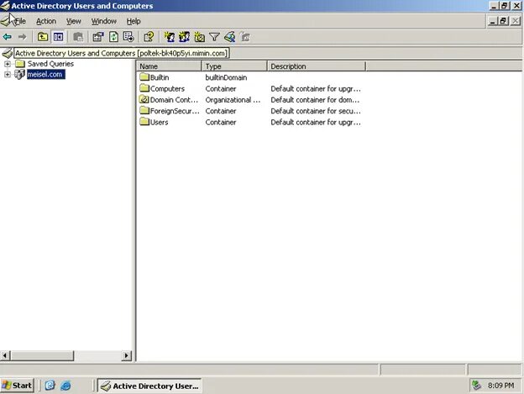Click Active Directory User... taskbar button
Image resolution: width=524 pixels, height=394 pixels.
pos(149,386)
